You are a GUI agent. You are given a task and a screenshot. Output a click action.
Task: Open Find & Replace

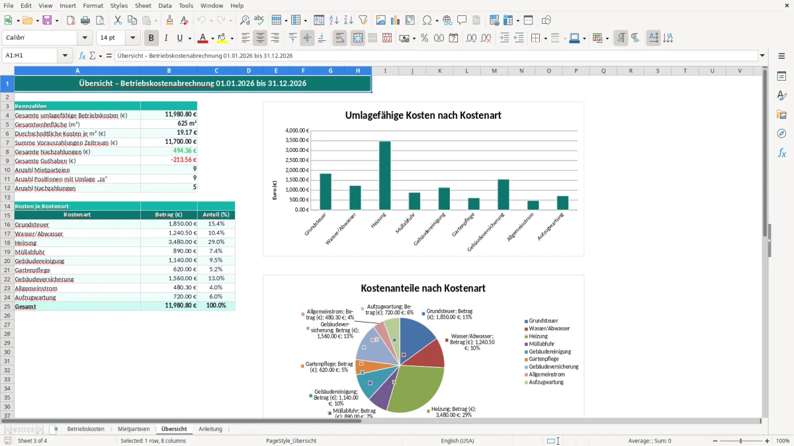tap(245, 20)
